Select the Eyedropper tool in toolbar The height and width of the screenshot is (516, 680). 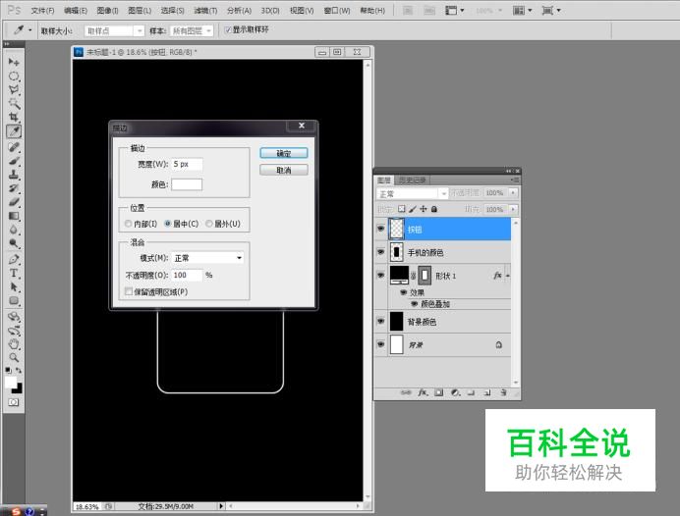tap(14, 130)
